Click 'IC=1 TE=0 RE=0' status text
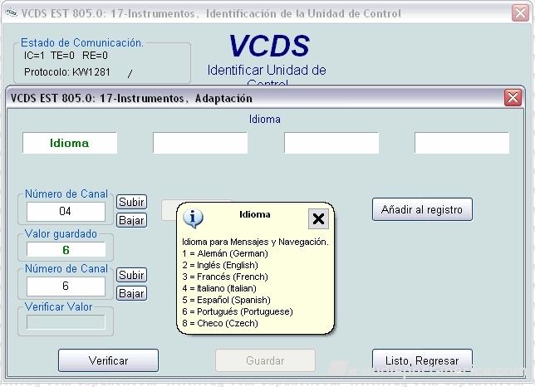 66,56
